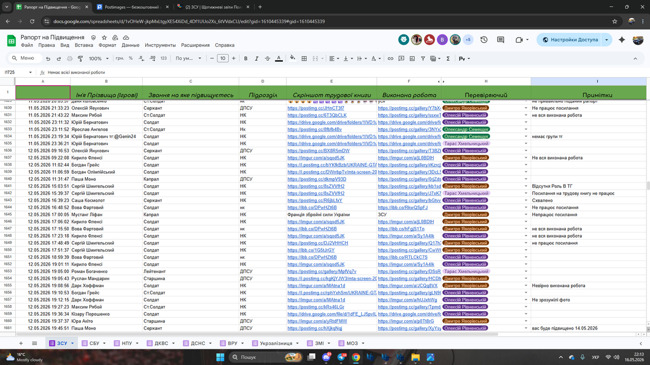The width and height of the screenshot is (650, 365).
Task: Open functions (sigma) menu
Action: 448,58
